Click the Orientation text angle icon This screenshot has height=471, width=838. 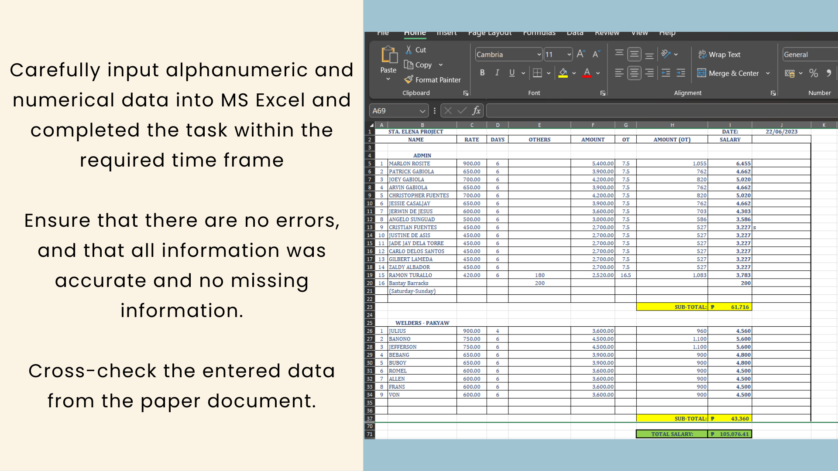[666, 54]
